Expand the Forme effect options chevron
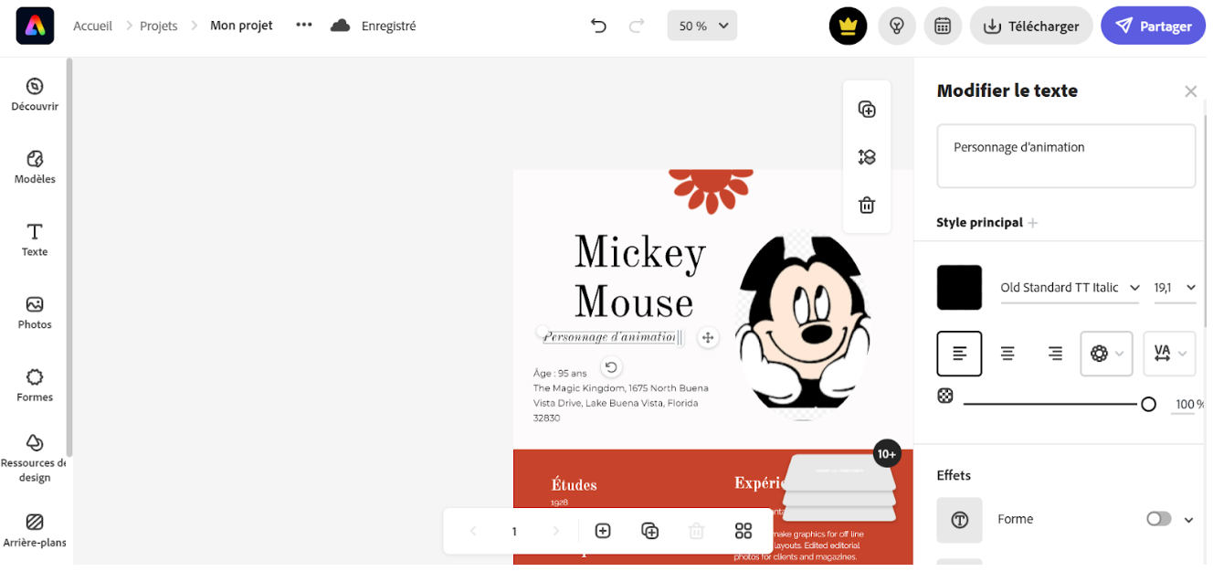The width and height of the screenshot is (1213, 572). coord(1188,520)
